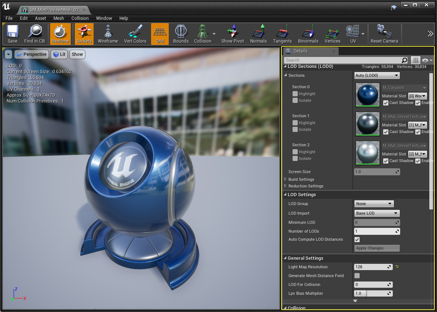Open the Collision menu
The height and width of the screenshot is (312, 437).
coord(80,18)
